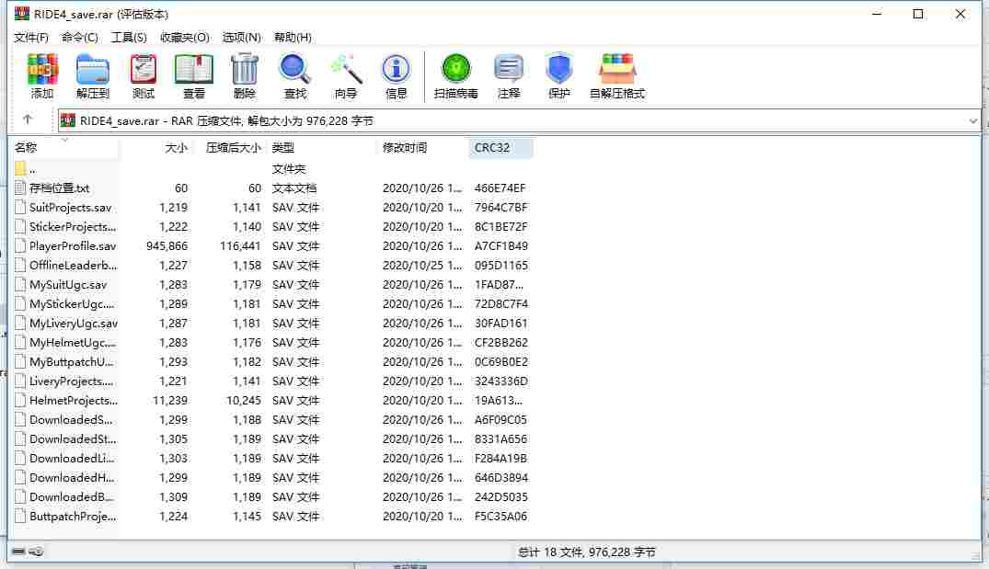Show archive Info (信息) icon
This screenshot has width=989, height=569.
[x=397, y=75]
